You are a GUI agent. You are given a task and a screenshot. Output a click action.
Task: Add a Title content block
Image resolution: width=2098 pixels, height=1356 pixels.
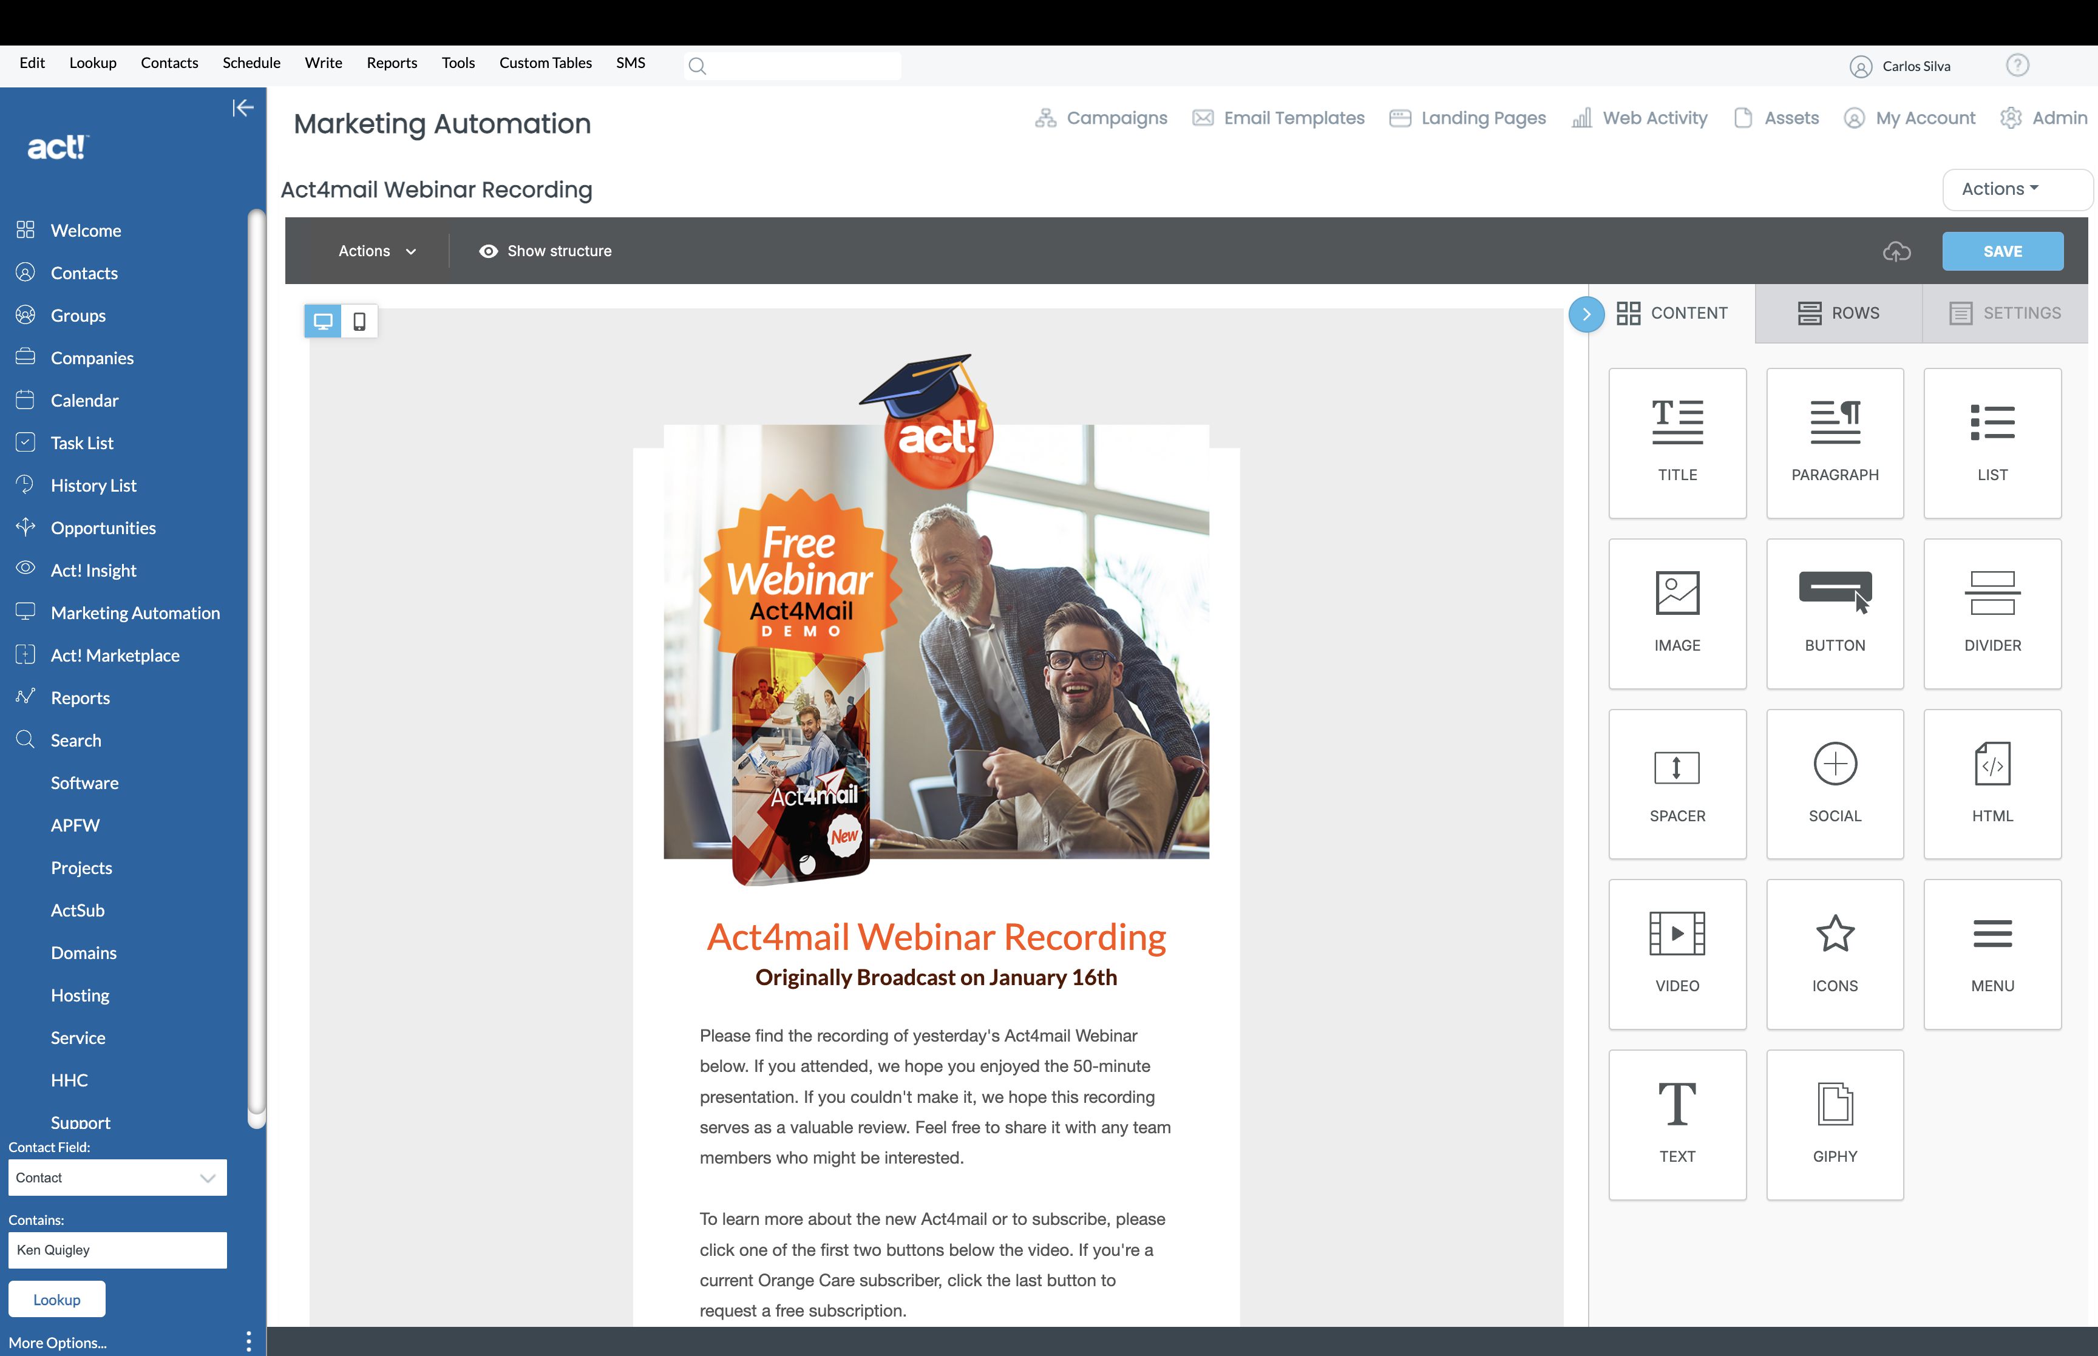coord(1676,443)
